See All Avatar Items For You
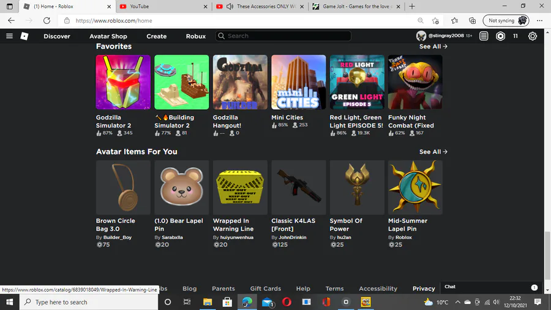 coord(433,152)
